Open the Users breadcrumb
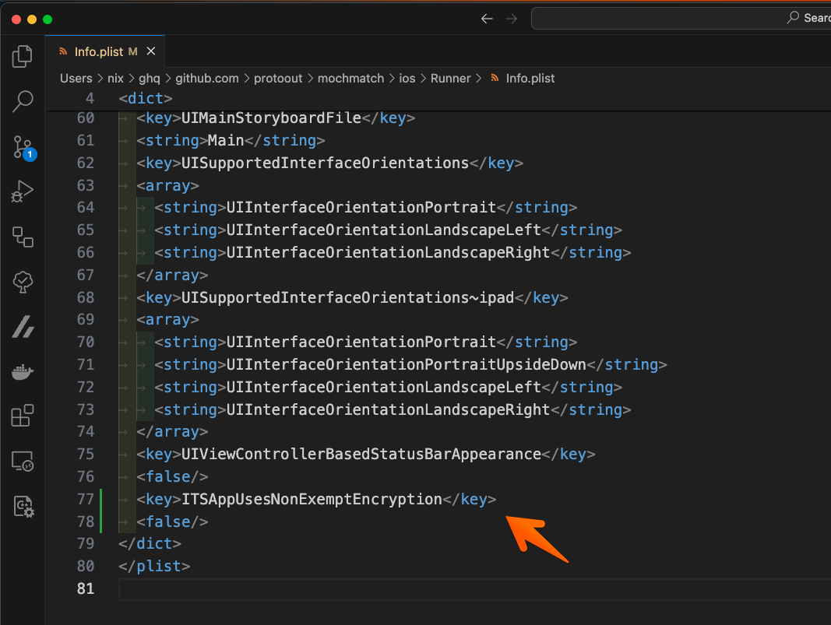This screenshot has width=831, height=625. [x=76, y=79]
